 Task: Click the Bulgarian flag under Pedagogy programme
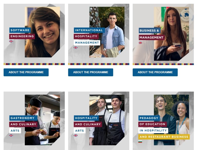[140, 142]
